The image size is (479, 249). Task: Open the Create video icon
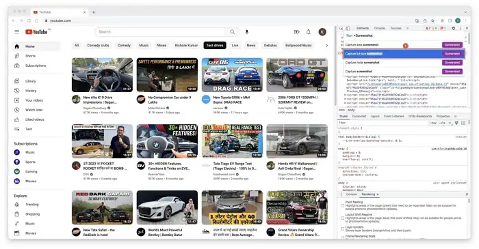[296, 31]
